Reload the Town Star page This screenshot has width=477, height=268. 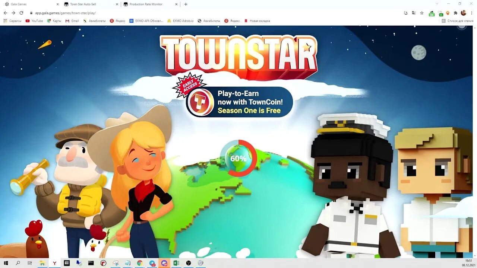pos(21,13)
